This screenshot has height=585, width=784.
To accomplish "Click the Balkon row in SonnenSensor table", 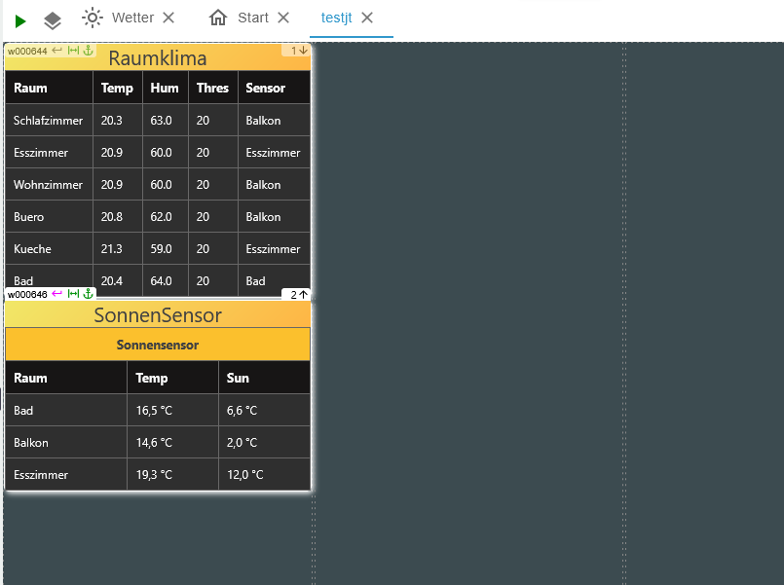I will [158, 443].
